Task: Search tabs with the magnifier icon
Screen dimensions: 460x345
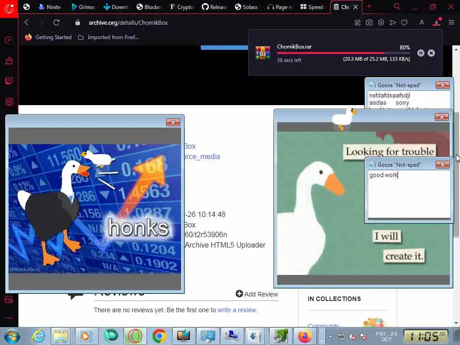Action: coord(397,7)
